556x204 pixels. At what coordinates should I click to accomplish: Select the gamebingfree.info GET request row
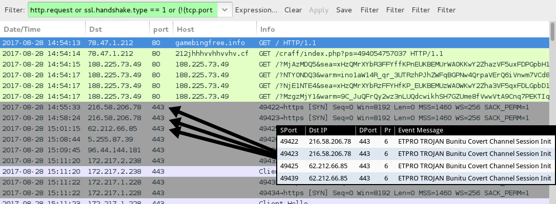[275, 43]
